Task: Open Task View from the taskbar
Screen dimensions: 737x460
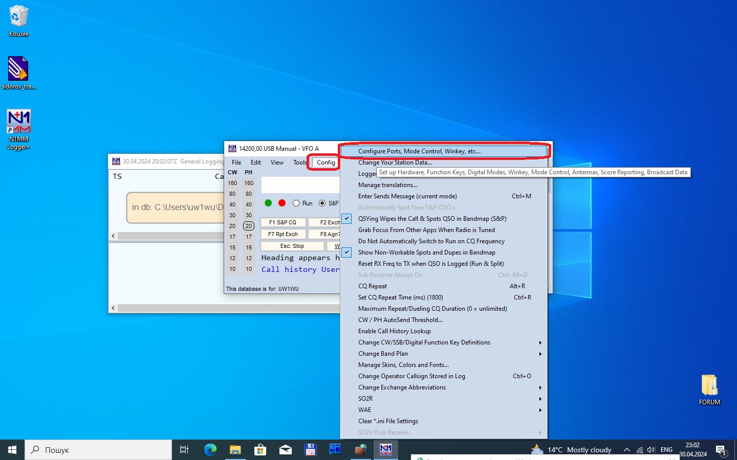Action: click(x=184, y=450)
